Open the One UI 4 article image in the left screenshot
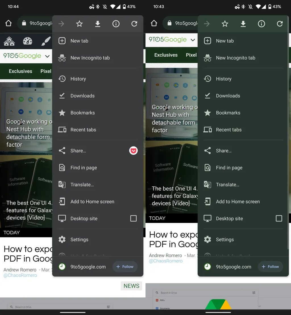291x315 pixels. click(26, 191)
